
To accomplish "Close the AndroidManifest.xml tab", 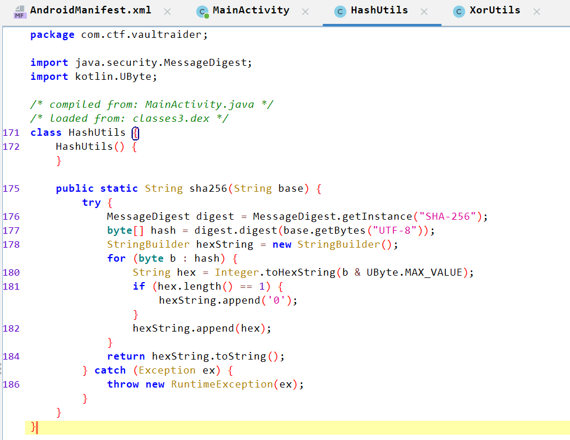I will point(168,12).
